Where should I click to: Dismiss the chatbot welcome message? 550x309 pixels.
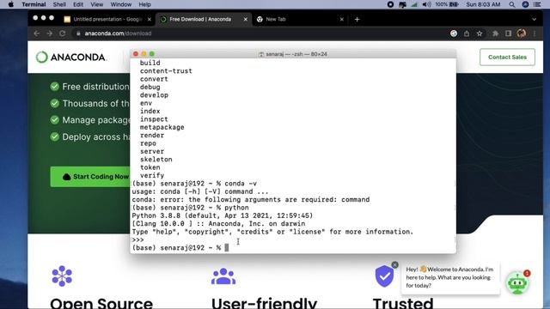[395, 265]
